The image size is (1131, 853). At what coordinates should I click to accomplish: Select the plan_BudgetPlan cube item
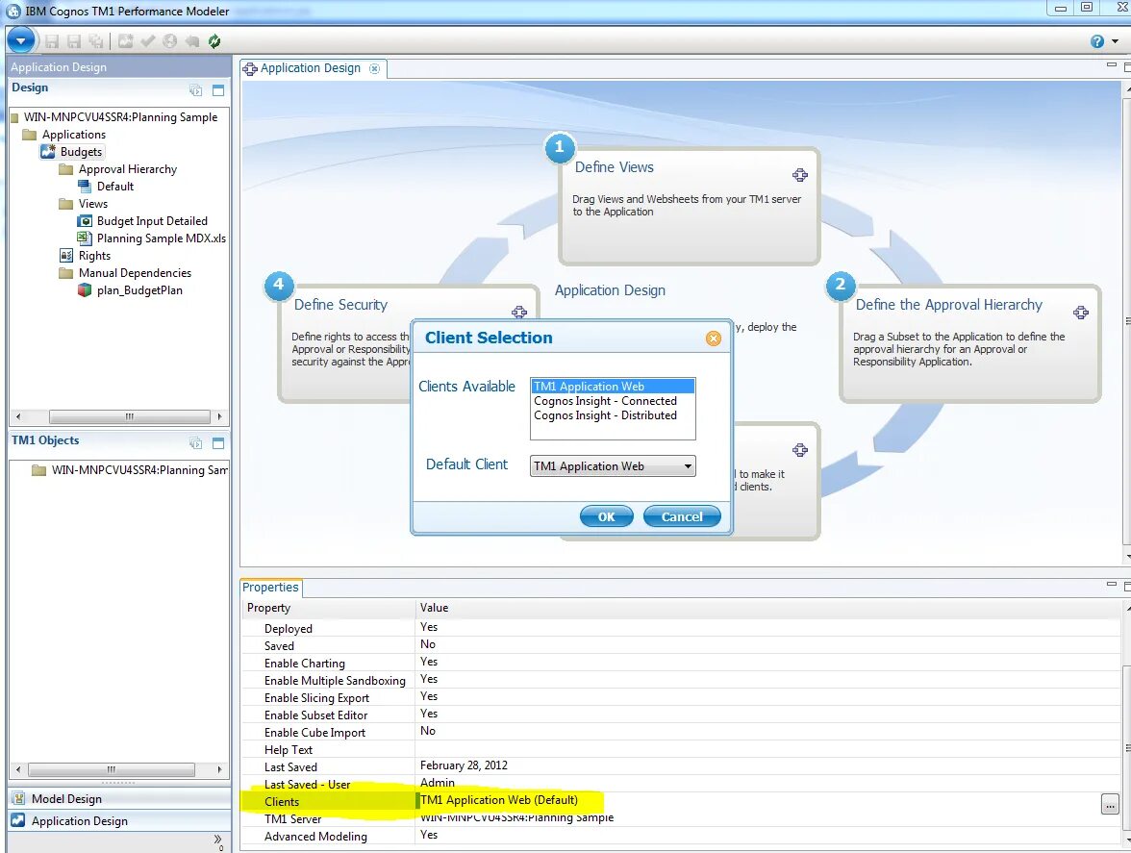tap(140, 289)
